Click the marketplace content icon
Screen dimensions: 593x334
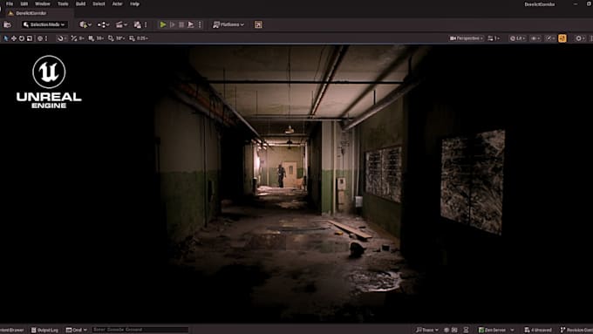point(137,24)
